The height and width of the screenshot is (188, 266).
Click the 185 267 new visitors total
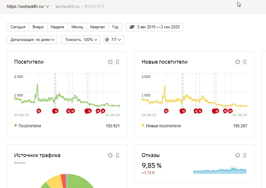(x=240, y=126)
